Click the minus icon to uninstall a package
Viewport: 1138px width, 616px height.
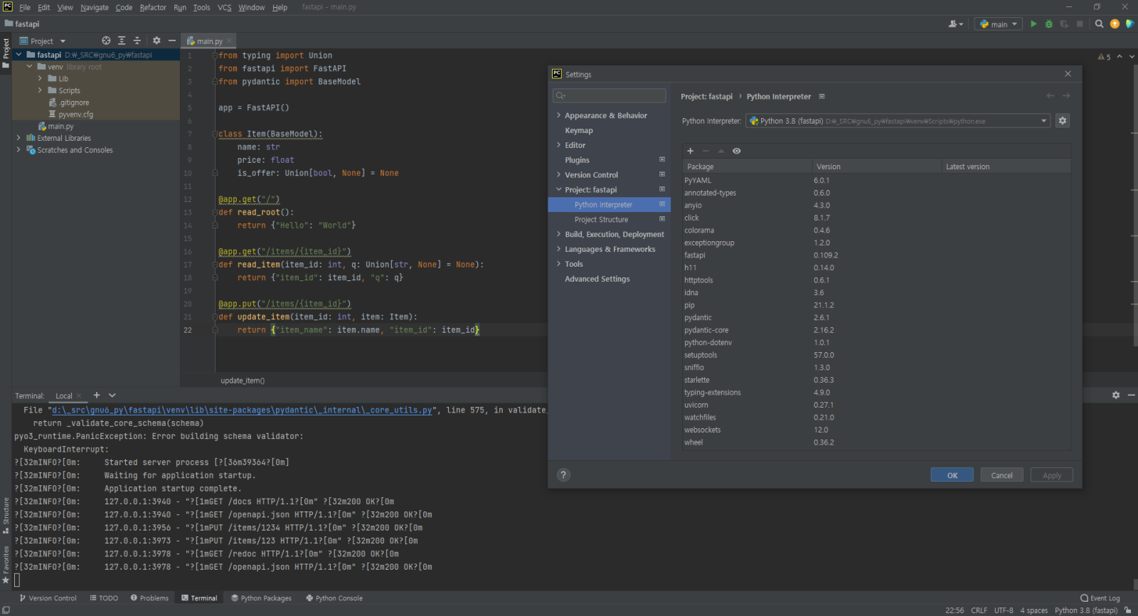706,151
